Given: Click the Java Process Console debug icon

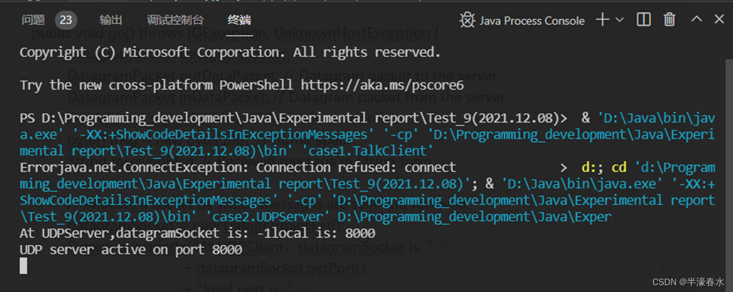Looking at the screenshot, I should (x=467, y=21).
